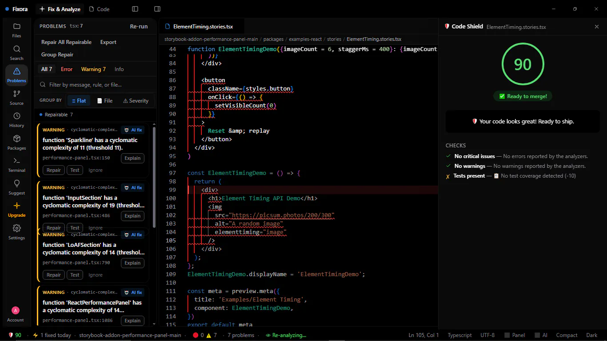The width and height of the screenshot is (607, 341).
Task: Click the Re-run button
Action: coord(139,26)
